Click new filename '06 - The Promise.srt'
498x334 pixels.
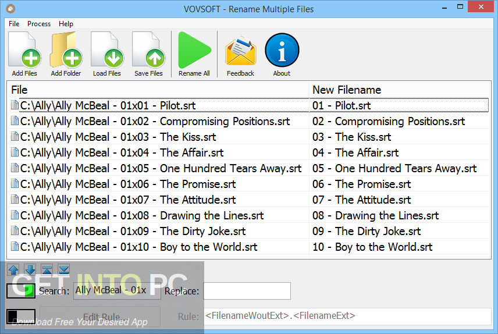(362, 184)
